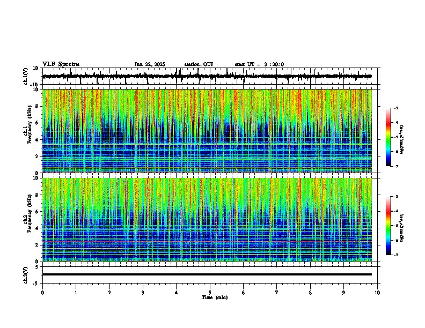Click the log(PSD) label beside ch.1 color scale
Viewport: 425px width, 328px height.
coord(402,139)
